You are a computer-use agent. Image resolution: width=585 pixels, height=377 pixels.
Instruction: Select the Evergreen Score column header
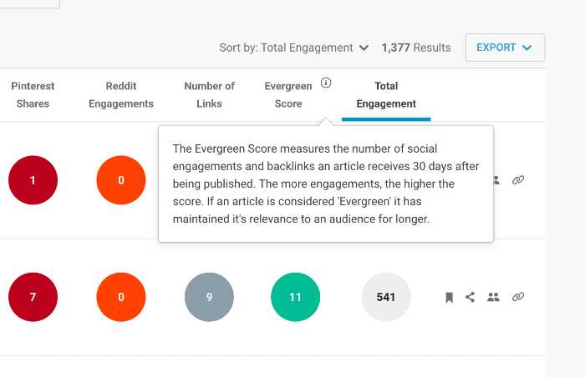[288, 94]
